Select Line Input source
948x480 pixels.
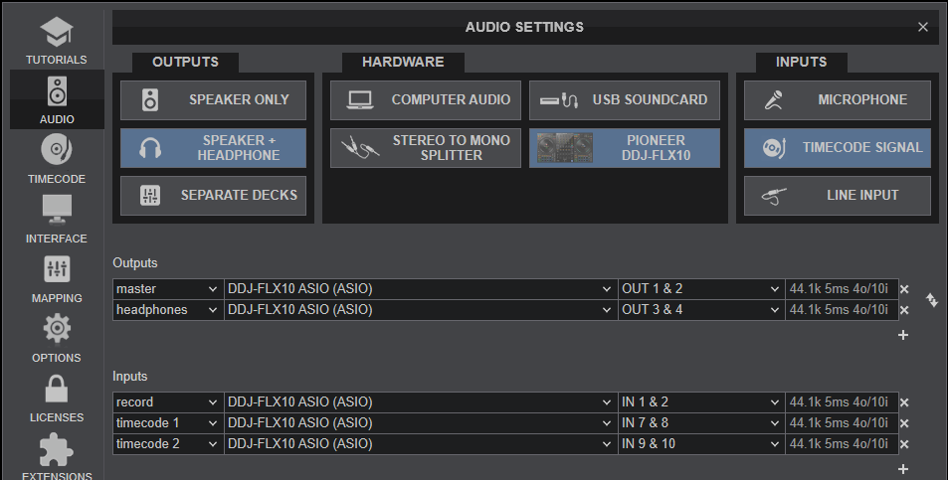tap(838, 196)
